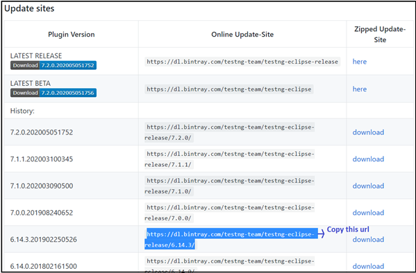The height and width of the screenshot is (273, 416).
Task: Click version text 6.14.3.201902250526
Action: [44, 239]
